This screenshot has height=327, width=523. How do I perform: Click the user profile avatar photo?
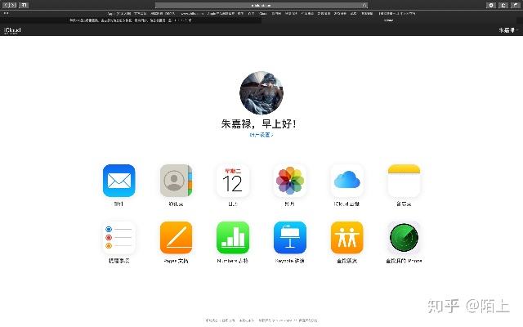point(261,92)
